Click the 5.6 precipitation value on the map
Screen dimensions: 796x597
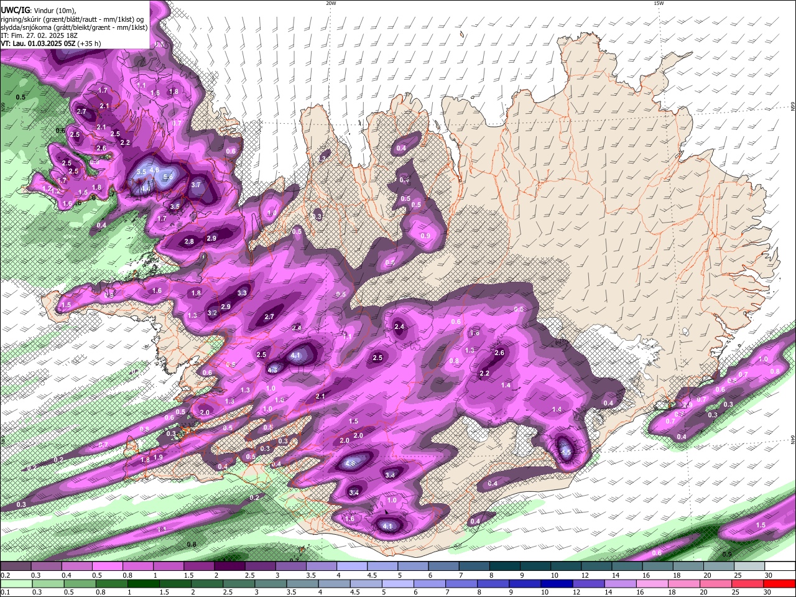click(x=168, y=177)
